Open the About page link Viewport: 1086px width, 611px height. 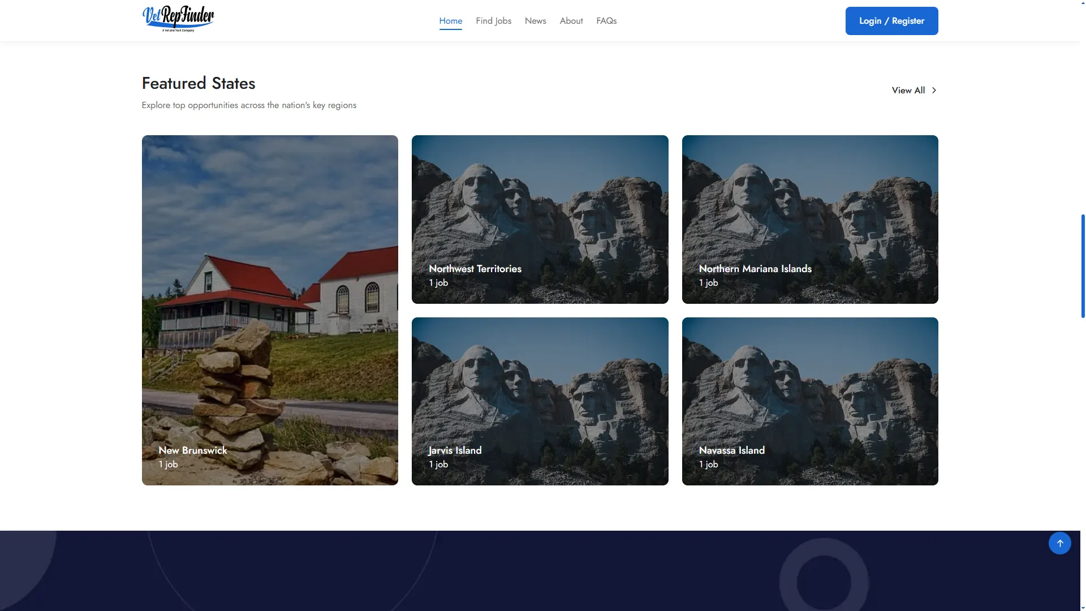click(x=571, y=21)
